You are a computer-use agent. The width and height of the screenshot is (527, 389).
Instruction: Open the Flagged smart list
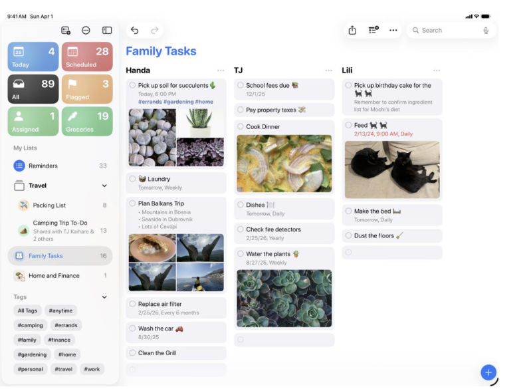coord(87,89)
